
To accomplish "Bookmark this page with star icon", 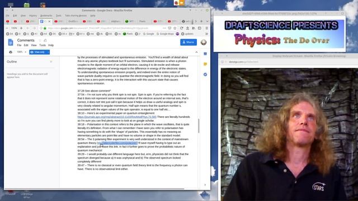I will [x=175, y=28].
